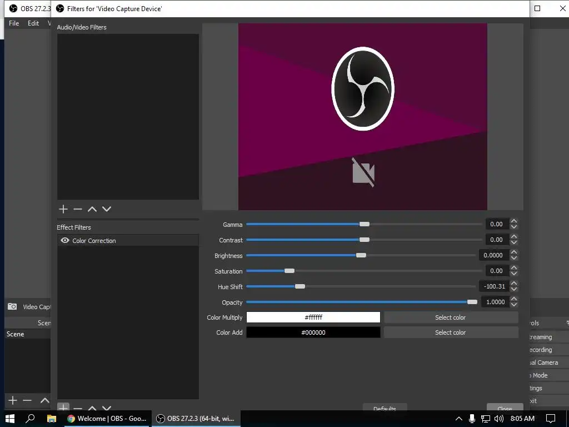Viewport: 569px width, 427px height.
Task: Move Audio/Video filter down
Action: 106,209
